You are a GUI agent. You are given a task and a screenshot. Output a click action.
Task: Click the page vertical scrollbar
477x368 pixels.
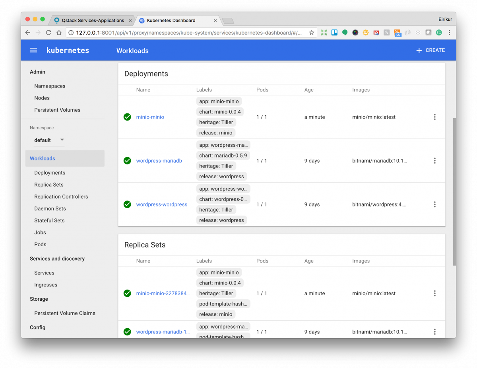click(x=454, y=191)
